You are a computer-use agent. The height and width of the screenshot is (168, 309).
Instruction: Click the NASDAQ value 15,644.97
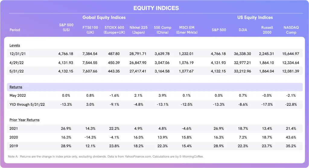pos(291,54)
